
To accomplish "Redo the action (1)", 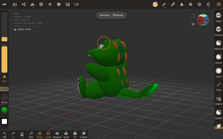I will pos(13,135).
